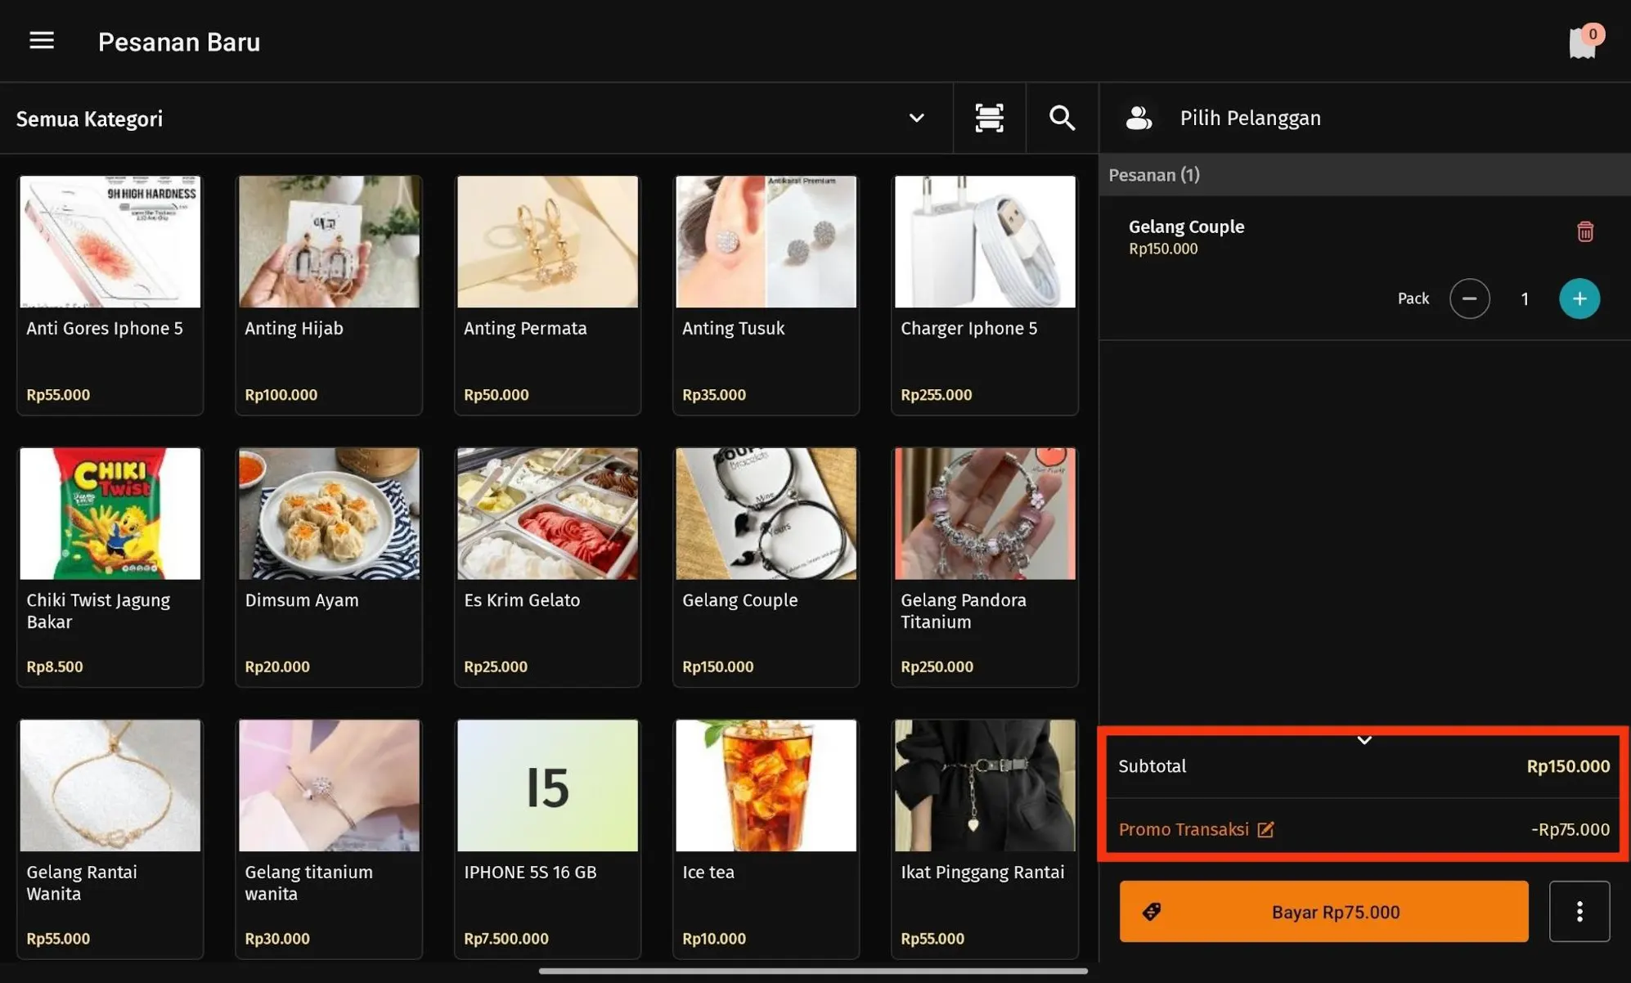Add Es Krim Gelato product
The width and height of the screenshot is (1631, 983).
[x=547, y=567]
